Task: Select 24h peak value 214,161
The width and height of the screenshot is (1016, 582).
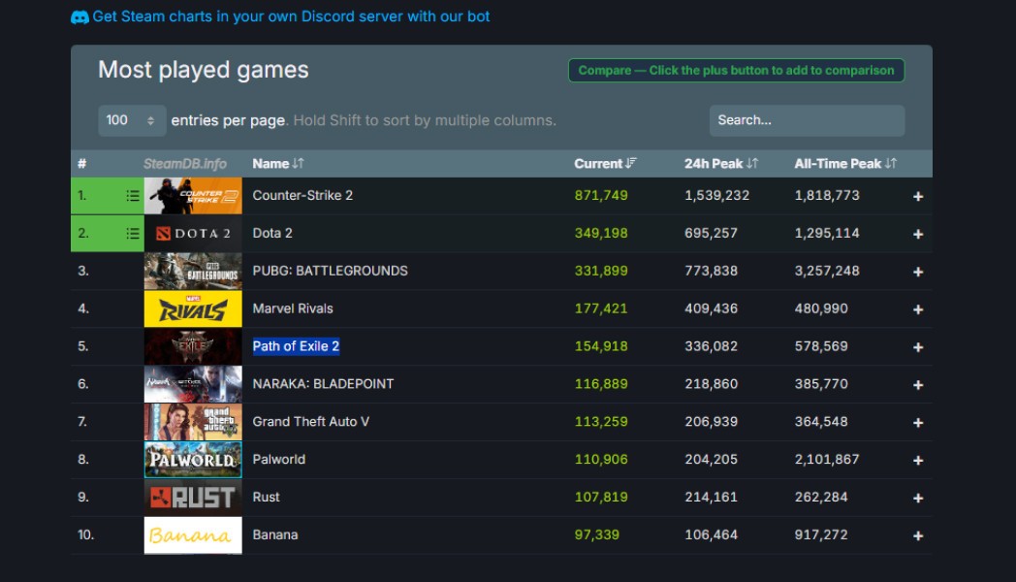Action: (711, 497)
